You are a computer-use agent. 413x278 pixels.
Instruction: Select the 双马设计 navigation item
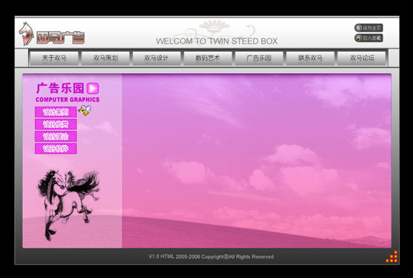[x=156, y=58]
